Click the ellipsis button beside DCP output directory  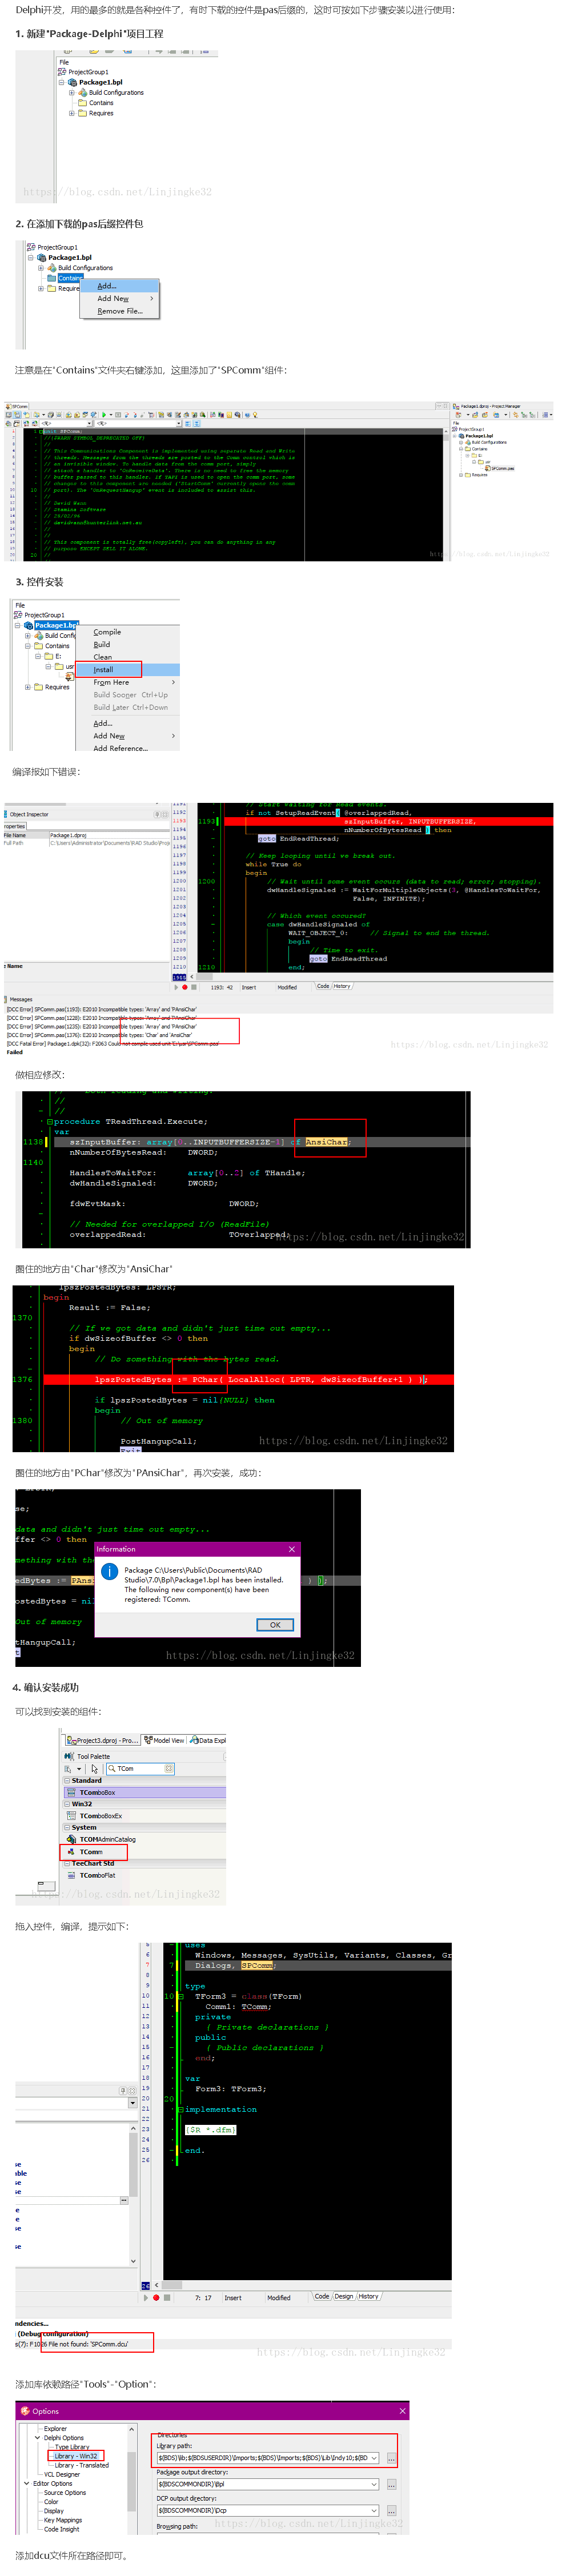tap(391, 2510)
